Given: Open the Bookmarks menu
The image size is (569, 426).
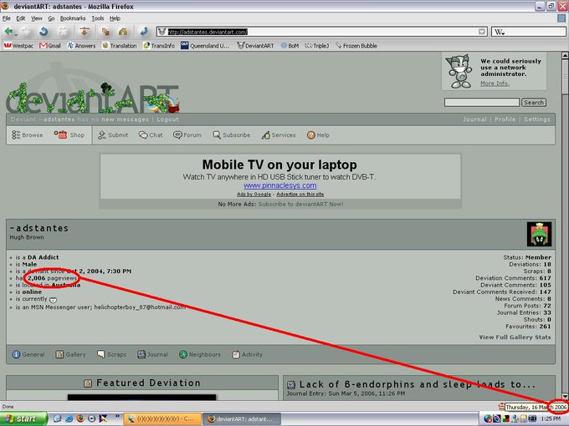Looking at the screenshot, I should pos(73,18).
